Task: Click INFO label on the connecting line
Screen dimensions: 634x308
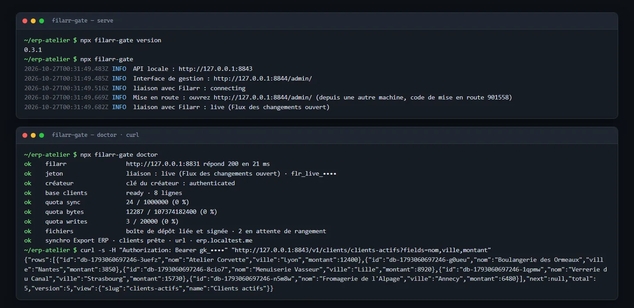Action: [119, 88]
